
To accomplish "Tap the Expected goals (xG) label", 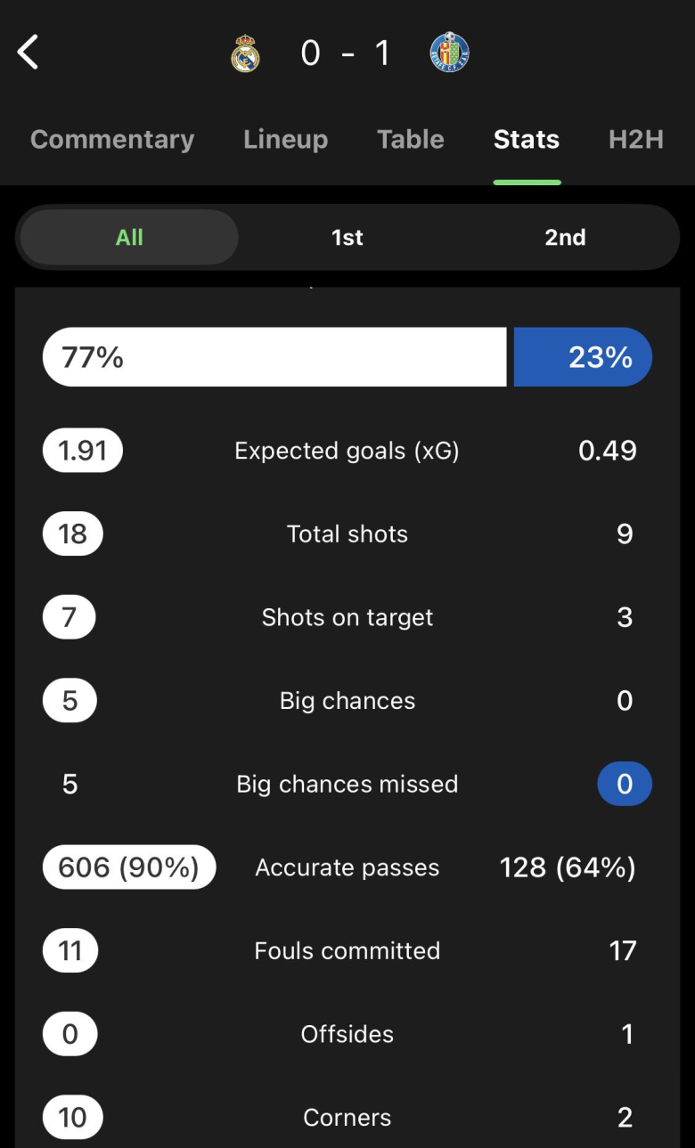I will tap(347, 451).
